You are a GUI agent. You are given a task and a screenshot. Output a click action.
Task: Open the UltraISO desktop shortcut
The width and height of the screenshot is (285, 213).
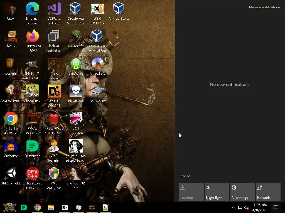pyautogui.click(x=98, y=66)
